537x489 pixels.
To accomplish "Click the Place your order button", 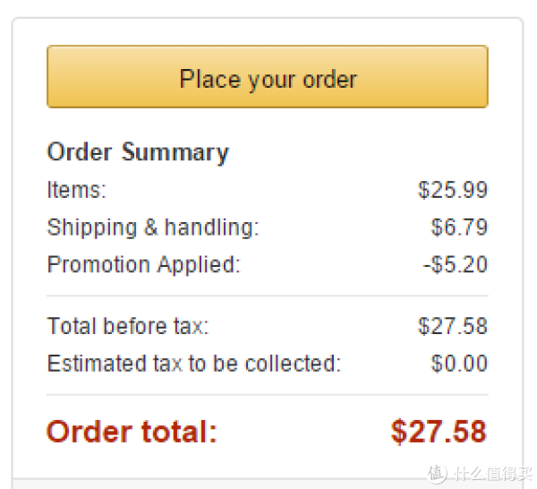I will point(268,76).
